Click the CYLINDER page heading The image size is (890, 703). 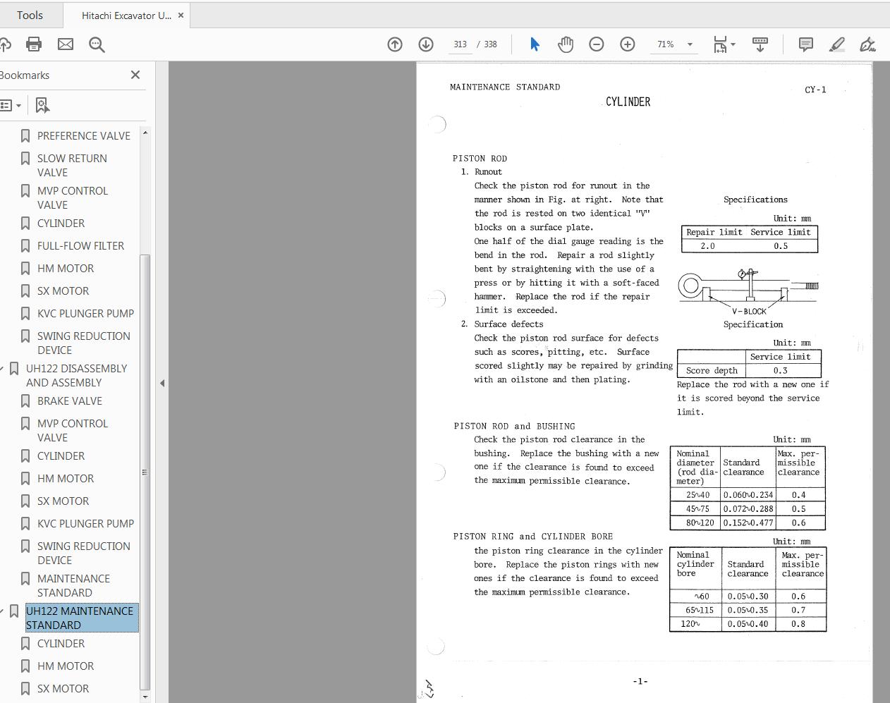(x=628, y=102)
